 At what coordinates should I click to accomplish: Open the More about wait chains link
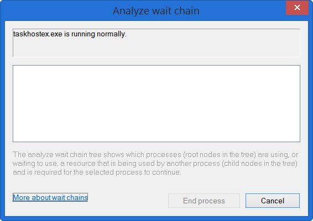[x=50, y=197]
